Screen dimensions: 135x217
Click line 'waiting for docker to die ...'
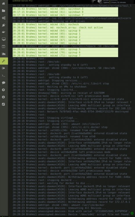(x=52, y=183)
